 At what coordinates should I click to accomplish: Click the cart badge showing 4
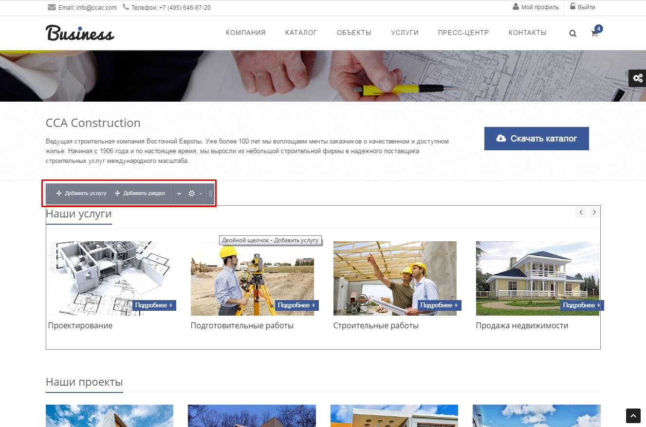pos(598,29)
